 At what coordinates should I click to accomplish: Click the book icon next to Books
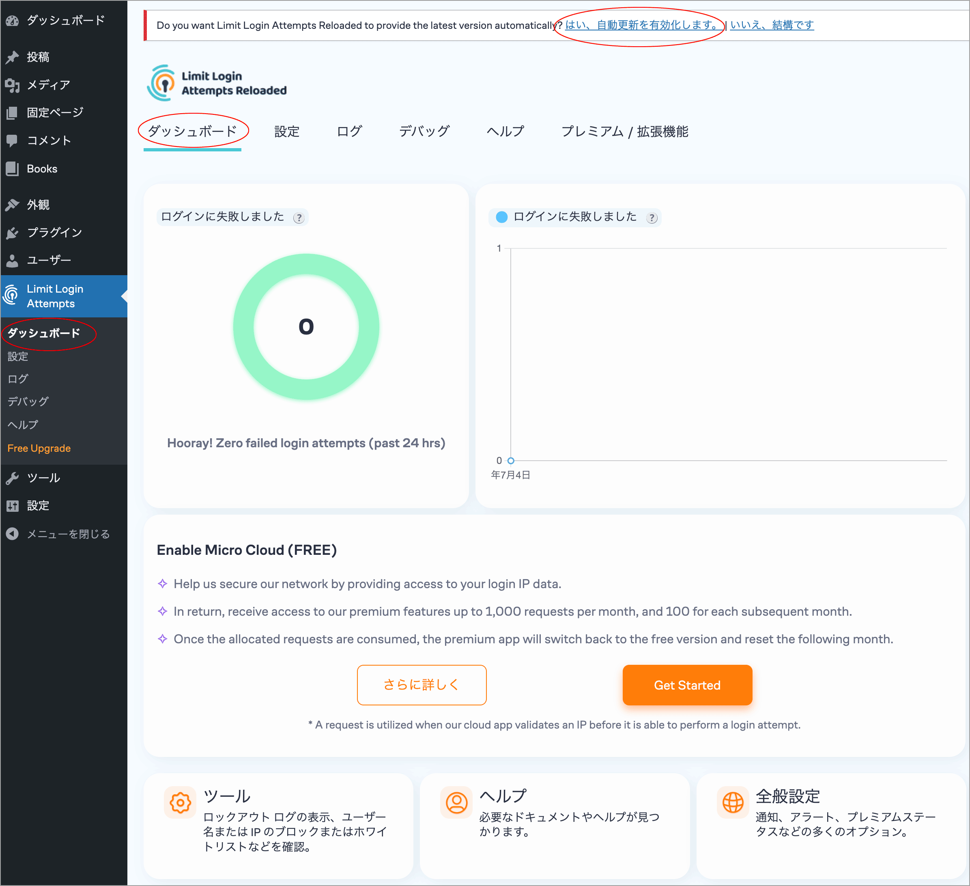pyautogui.click(x=12, y=168)
